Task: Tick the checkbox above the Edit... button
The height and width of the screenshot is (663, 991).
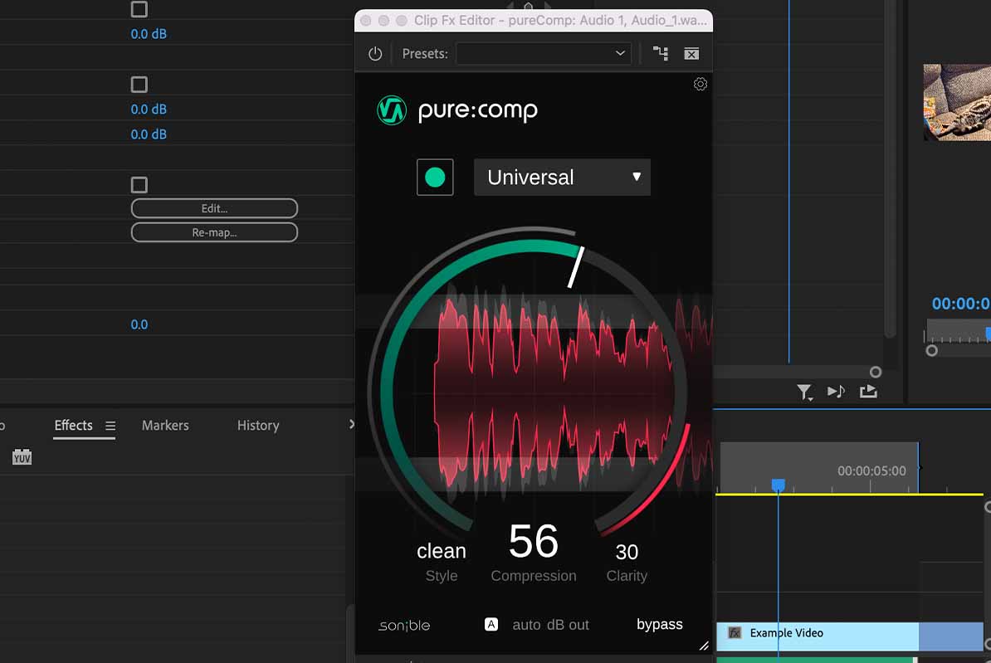Action: click(x=139, y=185)
